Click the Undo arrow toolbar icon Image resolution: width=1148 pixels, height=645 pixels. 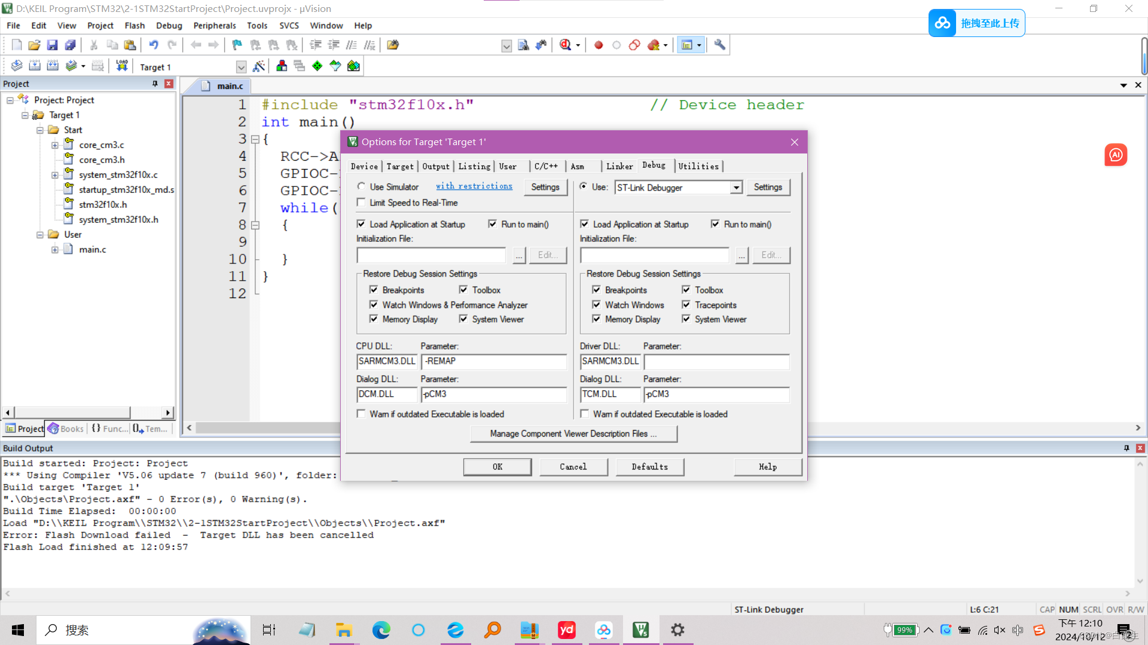[154, 45]
